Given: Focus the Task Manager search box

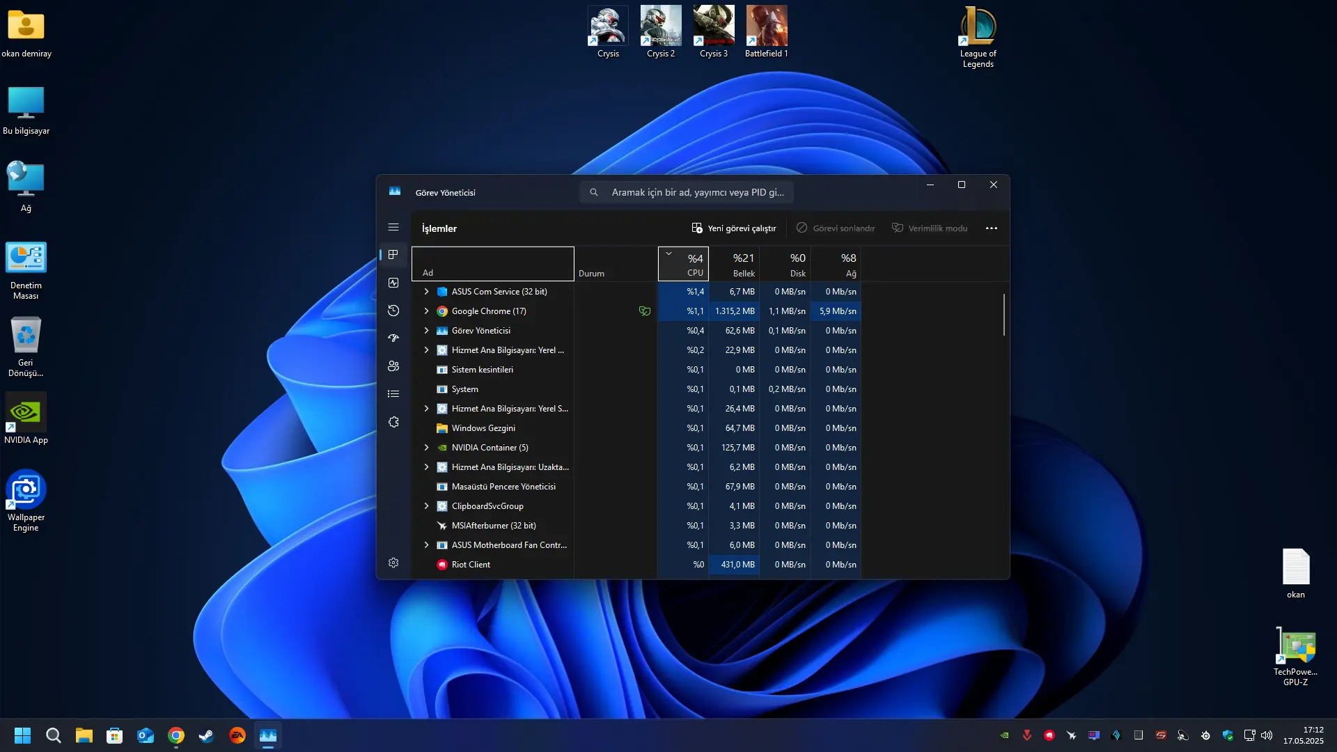Looking at the screenshot, I should pyautogui.click(x=687, y=192).
